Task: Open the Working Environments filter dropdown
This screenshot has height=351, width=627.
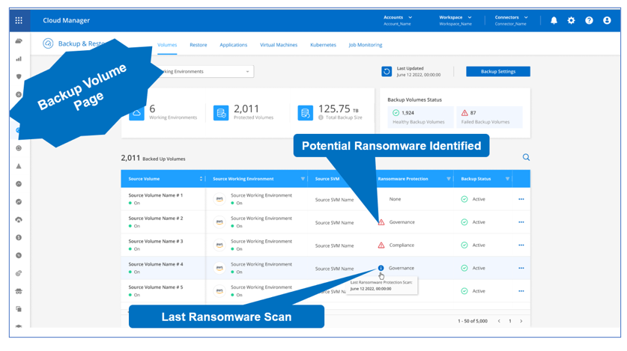Action: 203,72
